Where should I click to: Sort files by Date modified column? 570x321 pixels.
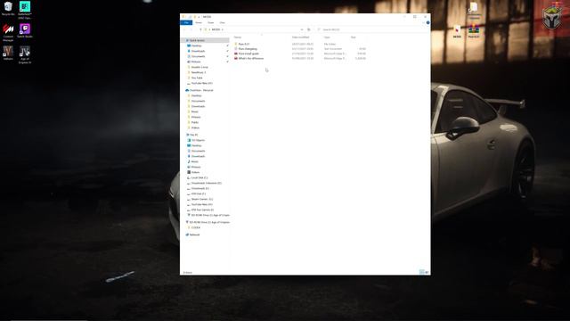pos(301,37)
